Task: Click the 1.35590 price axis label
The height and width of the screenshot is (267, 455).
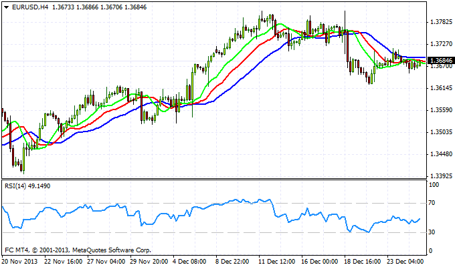Action: 442,110
